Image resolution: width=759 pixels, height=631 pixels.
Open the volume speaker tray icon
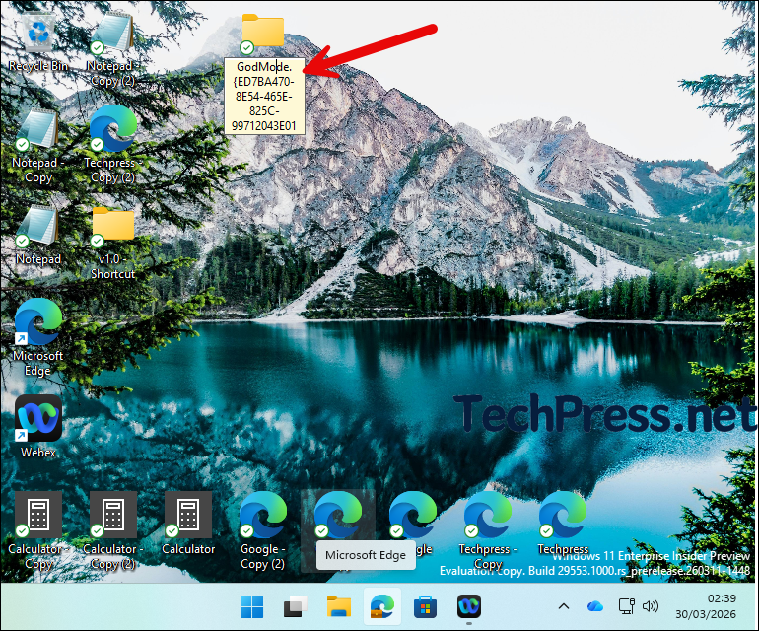(651, 606)
